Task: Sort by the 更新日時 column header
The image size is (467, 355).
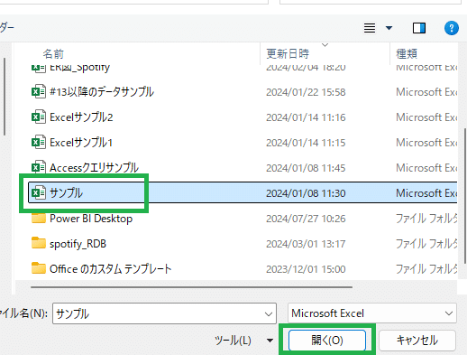Action: pos(288,54)
